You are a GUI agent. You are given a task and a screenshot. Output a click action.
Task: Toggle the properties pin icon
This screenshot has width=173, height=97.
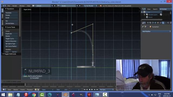[143, 27]
